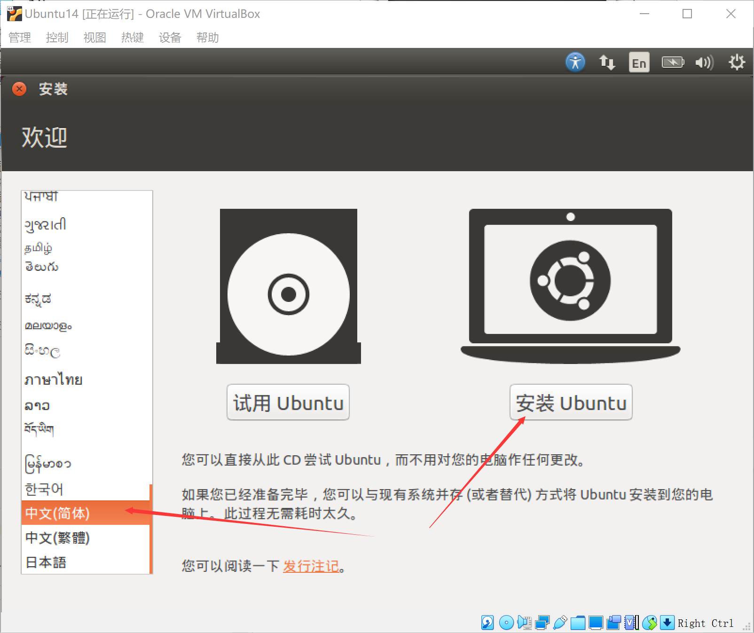
Task: Open the battery status indicator
Action: 673,62
